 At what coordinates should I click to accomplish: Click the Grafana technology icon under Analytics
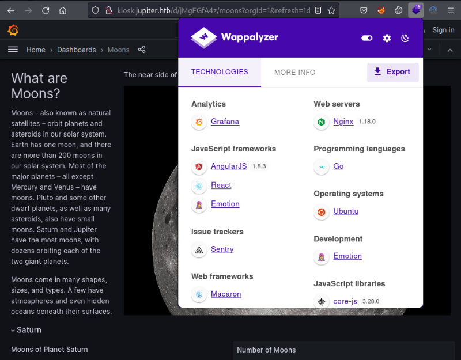click(x=199, y=122)
